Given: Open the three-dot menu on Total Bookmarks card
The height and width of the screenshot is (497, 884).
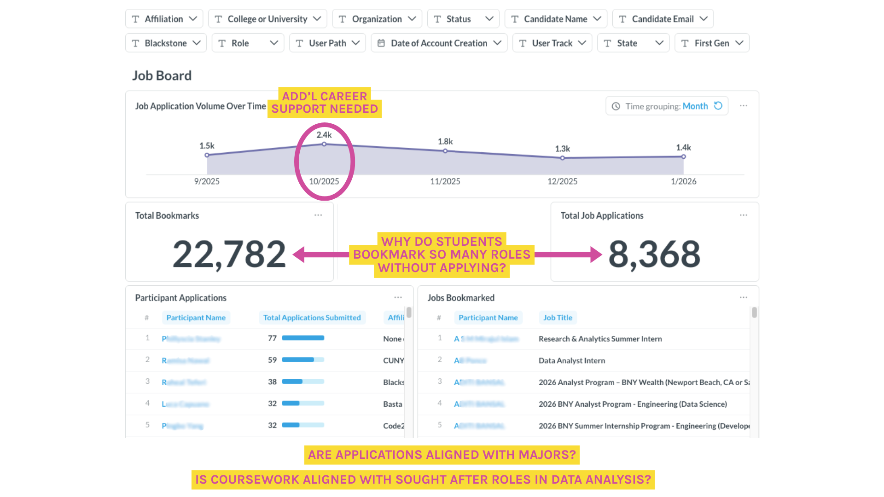Looking at the screenshot, I should (x=318, y=215).
